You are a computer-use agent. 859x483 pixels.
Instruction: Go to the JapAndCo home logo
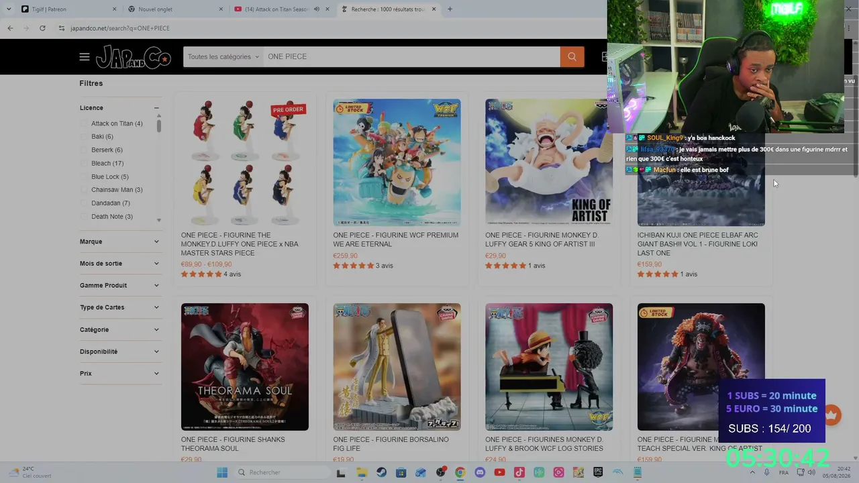click(x=133, y=57)
